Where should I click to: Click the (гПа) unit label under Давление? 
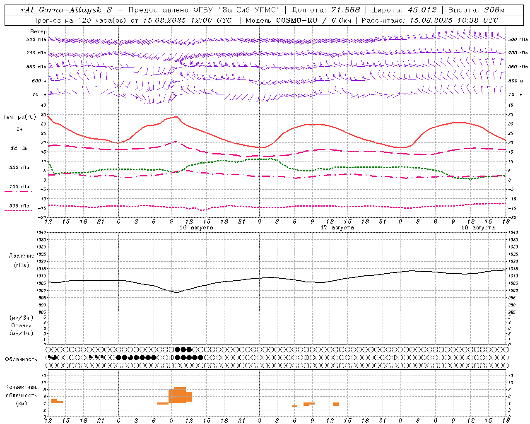[x=22, y=265]
